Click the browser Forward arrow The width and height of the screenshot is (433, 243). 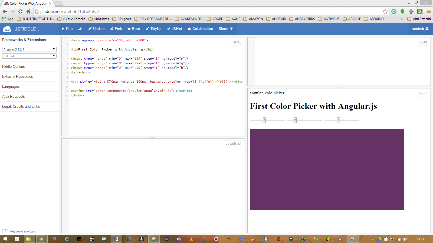click(12, 11)
